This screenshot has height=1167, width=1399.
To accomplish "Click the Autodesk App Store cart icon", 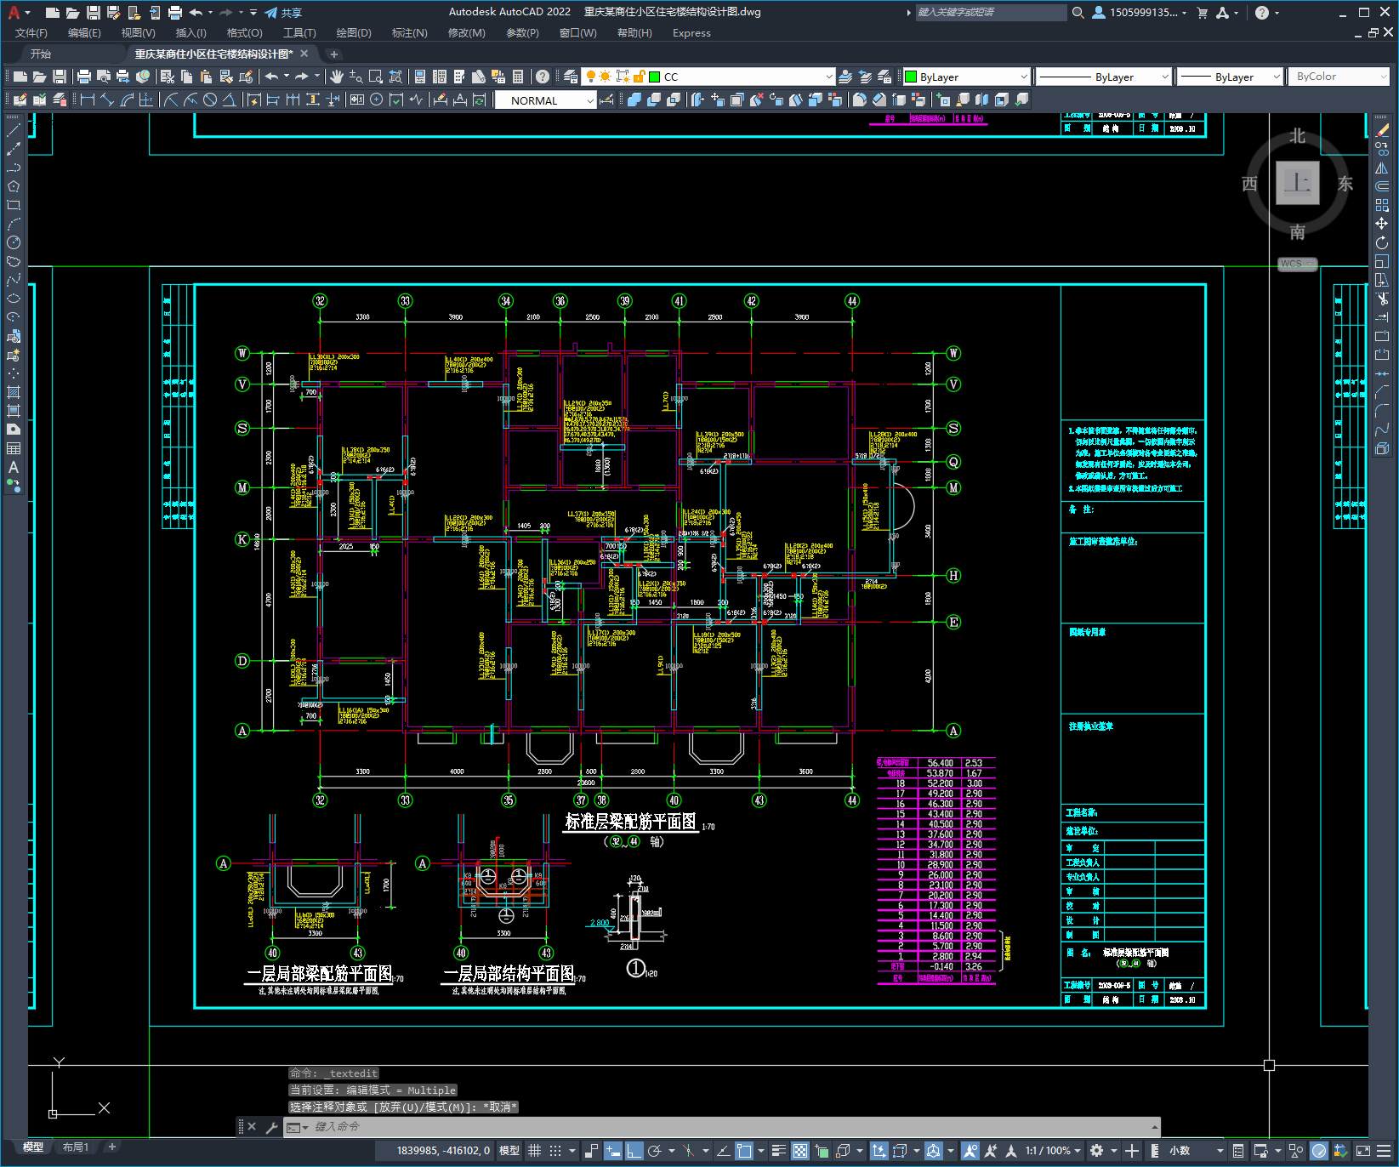I will point(1203,13).
